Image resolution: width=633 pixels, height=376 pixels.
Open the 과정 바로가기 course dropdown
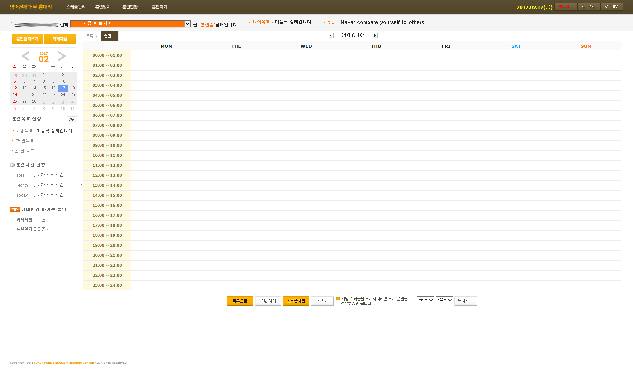pyautogui.click(x=130, y=24)
